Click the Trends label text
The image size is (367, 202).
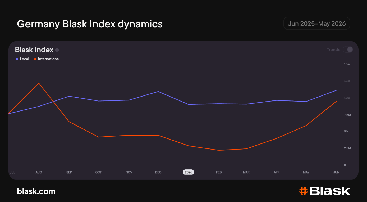click(333, 50)
